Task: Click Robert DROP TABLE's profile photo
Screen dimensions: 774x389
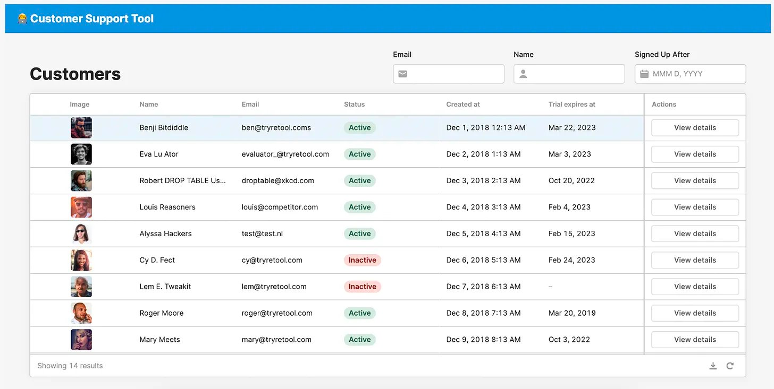Action: pyautogui.click(x=81, y=181)
